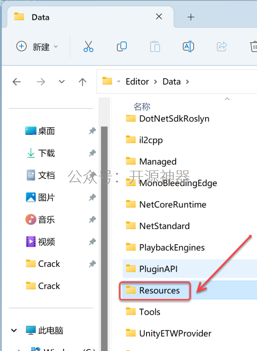
Task: Click the Rename icon in toolbar
Action: coord(188,47)
